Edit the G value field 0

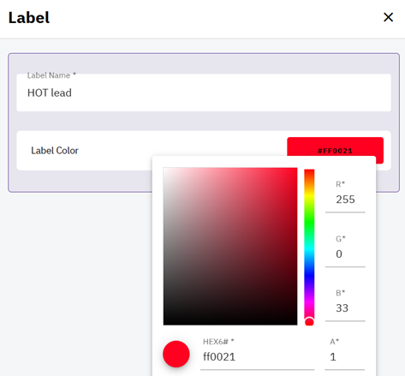click(345, 254)
